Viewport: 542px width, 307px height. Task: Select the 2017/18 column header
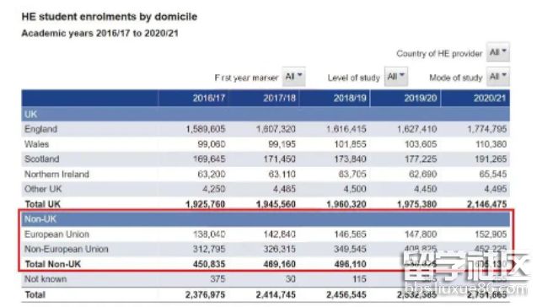click(x=280, y=98)
